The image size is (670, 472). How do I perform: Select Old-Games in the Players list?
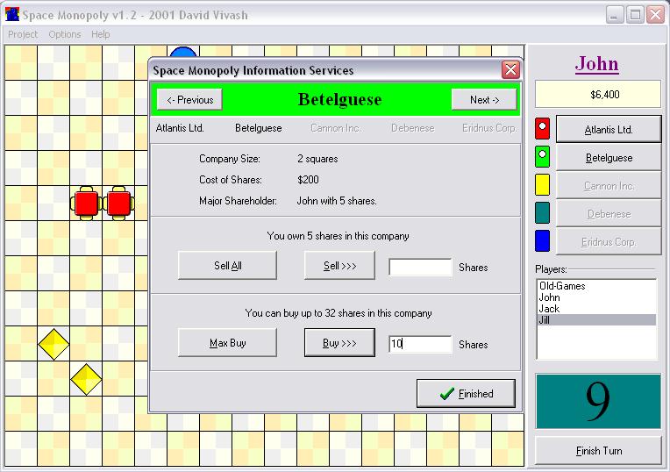(596, 286)
